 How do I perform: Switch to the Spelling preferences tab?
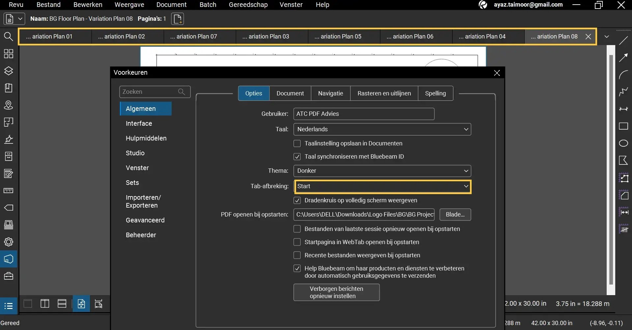(x=435, y=93)
